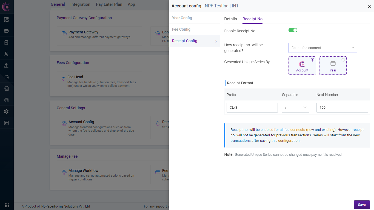Viewport: 374px width, 210px height.
Task: Open the apps grid launcher icon
Action: click(7, 205)
